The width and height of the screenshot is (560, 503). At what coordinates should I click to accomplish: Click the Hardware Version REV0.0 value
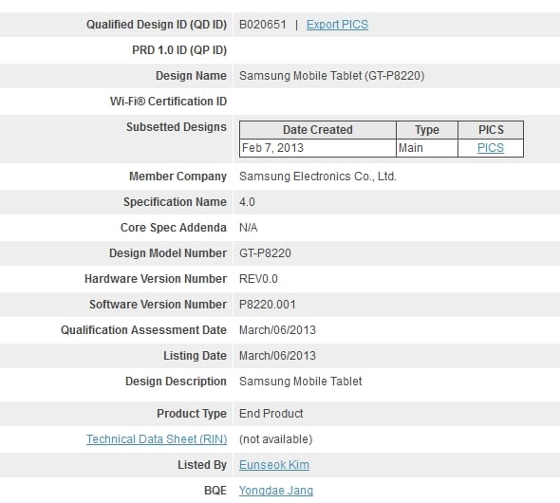click(258, 279)
